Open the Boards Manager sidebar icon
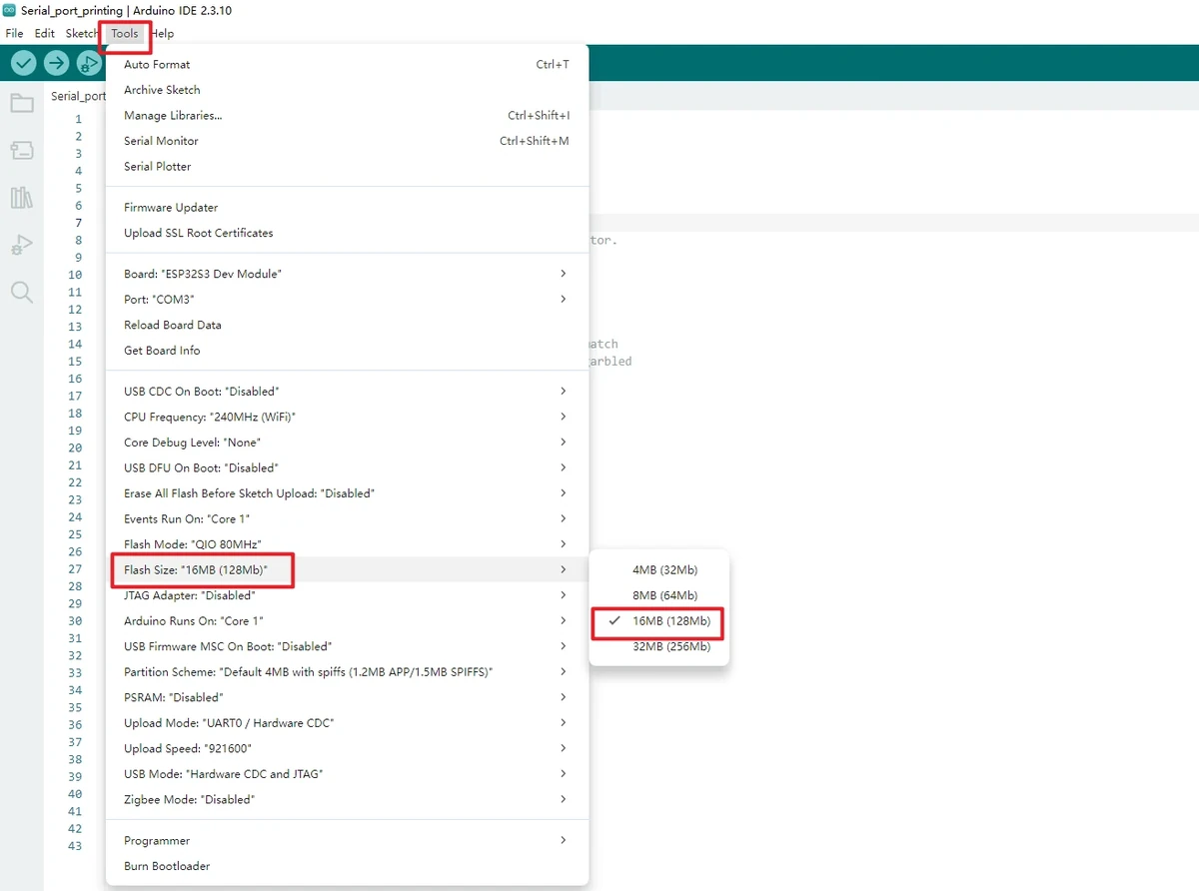The image size is (1199, 891). pos(21,151)
